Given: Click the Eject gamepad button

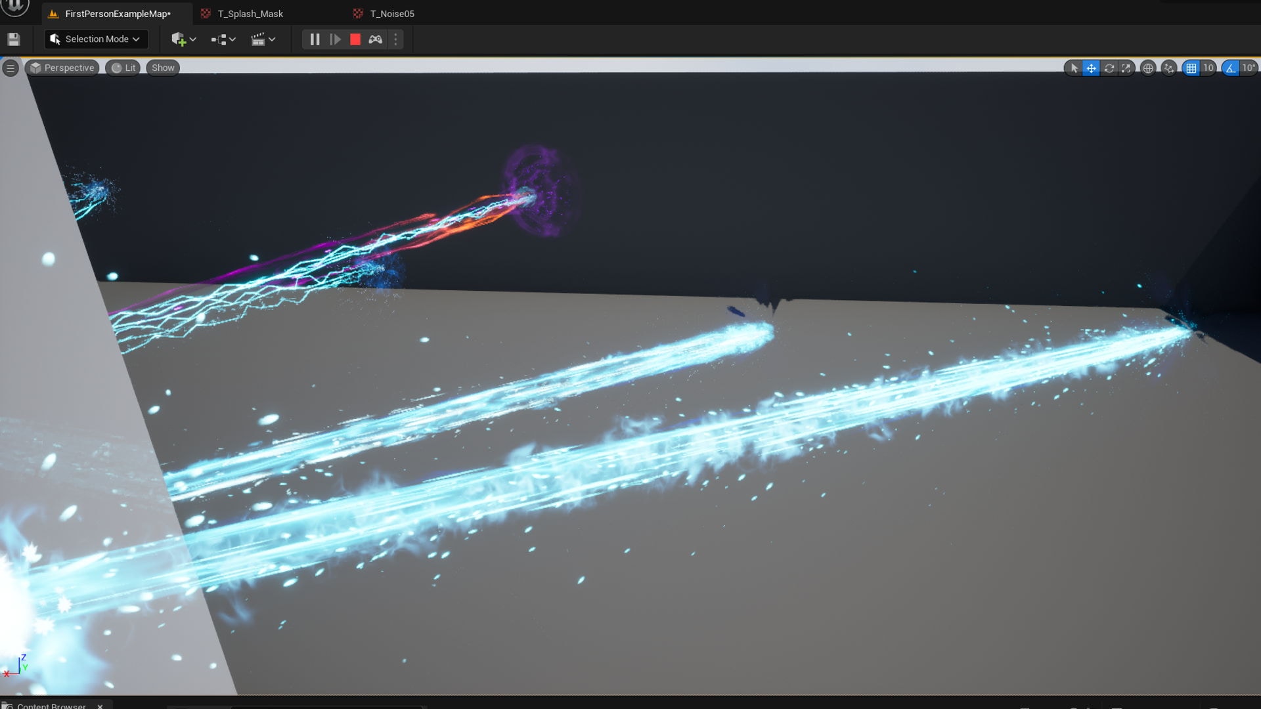Looking at the screenshot, I should point(376,39).
